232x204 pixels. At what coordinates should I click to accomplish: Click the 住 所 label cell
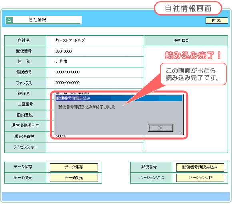(25, 62)
